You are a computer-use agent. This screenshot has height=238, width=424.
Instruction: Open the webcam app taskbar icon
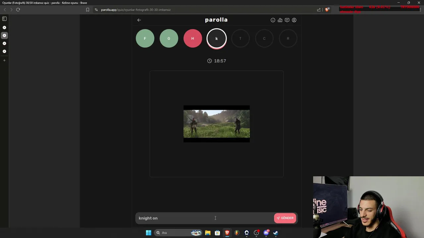pos(246,233)
